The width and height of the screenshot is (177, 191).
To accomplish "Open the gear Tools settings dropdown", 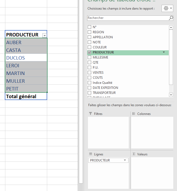I will 167,9.
